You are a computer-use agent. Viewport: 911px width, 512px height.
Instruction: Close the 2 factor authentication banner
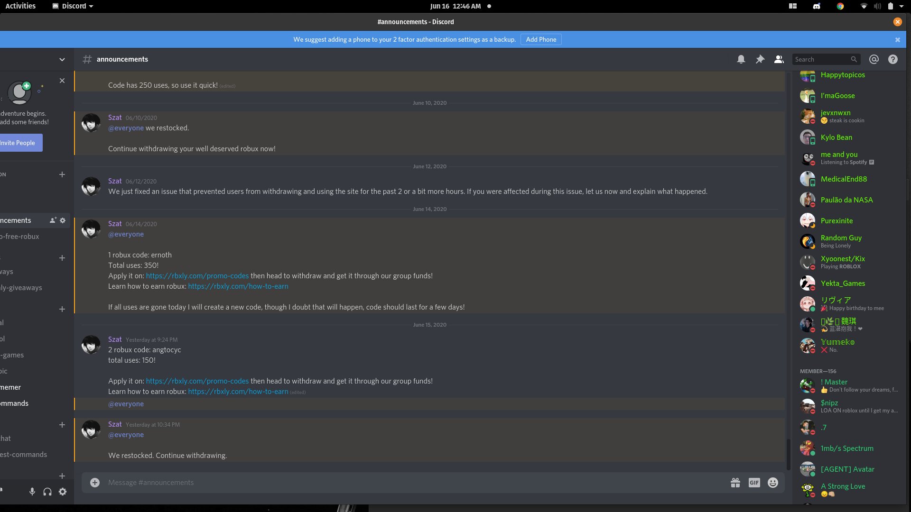click(897, 40)
